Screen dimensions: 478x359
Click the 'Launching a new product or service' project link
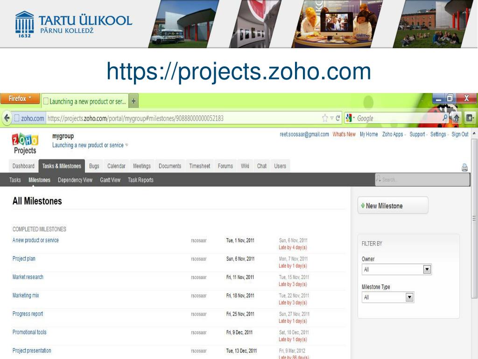[x=88, y=145]
